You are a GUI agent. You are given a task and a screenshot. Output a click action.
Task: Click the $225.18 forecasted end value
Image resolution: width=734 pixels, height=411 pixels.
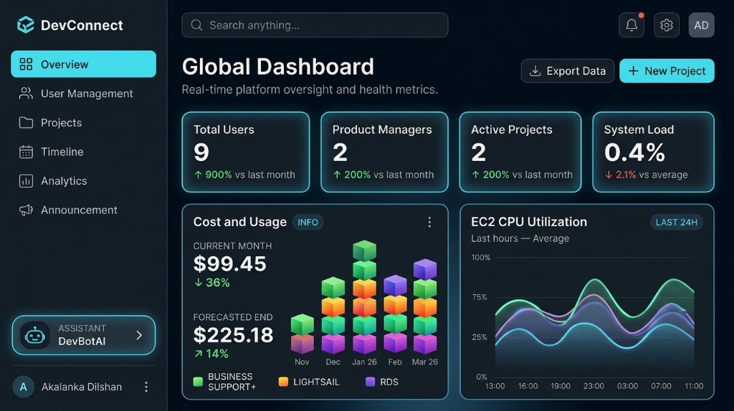pyautogui.click(x=233, y=335)
